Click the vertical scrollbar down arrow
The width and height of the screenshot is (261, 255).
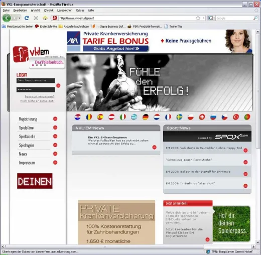pyautogui.click(x=257, y=242)
